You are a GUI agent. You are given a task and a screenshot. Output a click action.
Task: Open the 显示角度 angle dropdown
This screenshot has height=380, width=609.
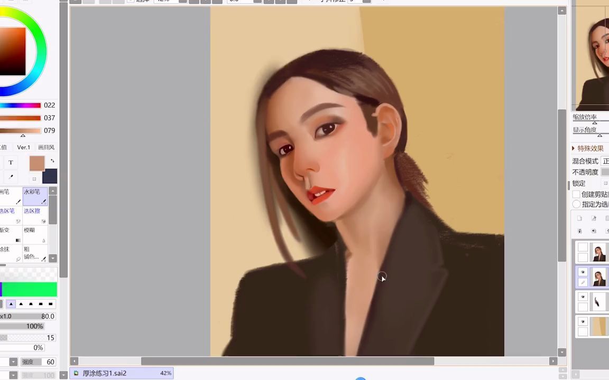tap(599, 135)
